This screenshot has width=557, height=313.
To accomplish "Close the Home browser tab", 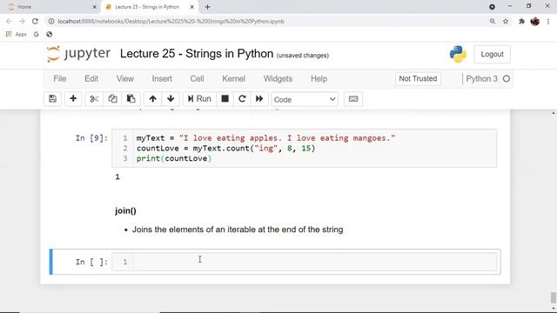I will (x=94, y=7).
